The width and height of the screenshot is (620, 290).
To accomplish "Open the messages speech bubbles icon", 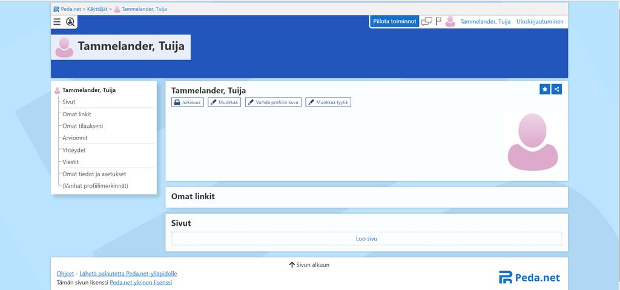I will click(427, 21).
